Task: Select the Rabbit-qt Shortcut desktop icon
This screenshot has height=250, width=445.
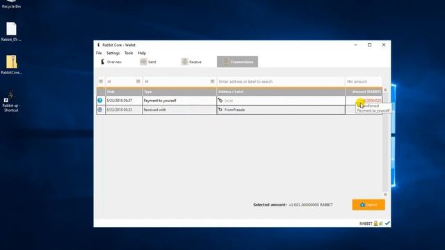Action: [11, 101]
